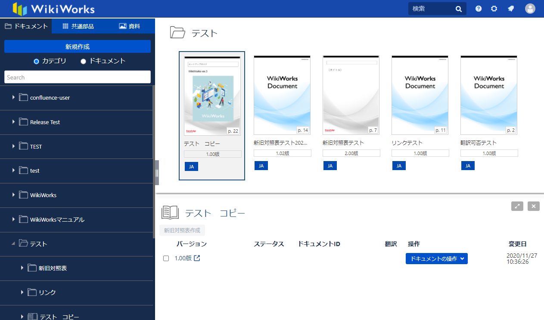Open the help question mark icon
This screenshot has width=544, height=320.
coord(479,9)
